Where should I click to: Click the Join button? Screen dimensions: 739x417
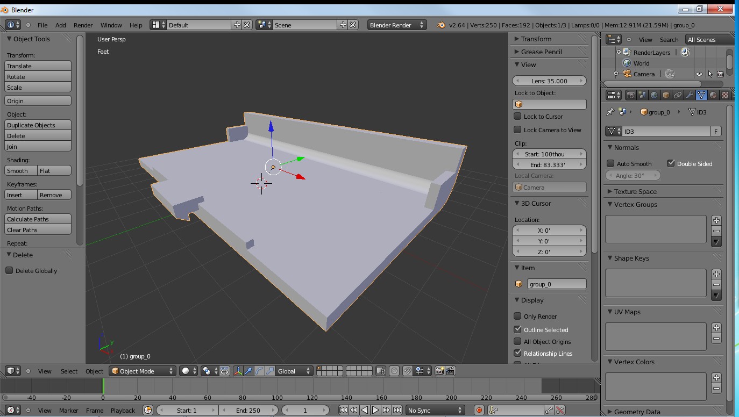point(38,146)
